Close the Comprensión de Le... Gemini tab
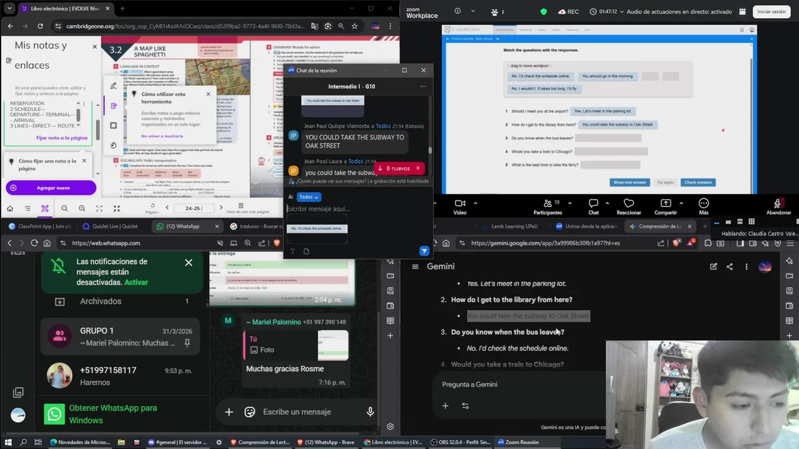799x449 pixels. (689, 226)
